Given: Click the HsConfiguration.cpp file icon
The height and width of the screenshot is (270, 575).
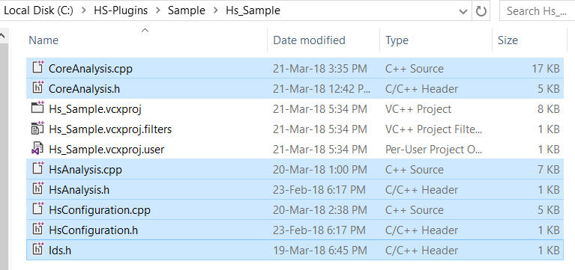Looking at the screenshot, I should pos(37,209).
